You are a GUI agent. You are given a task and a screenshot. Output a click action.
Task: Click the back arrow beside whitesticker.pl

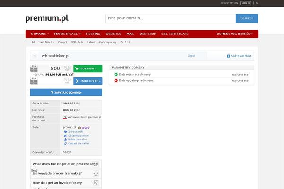[35, 56]
